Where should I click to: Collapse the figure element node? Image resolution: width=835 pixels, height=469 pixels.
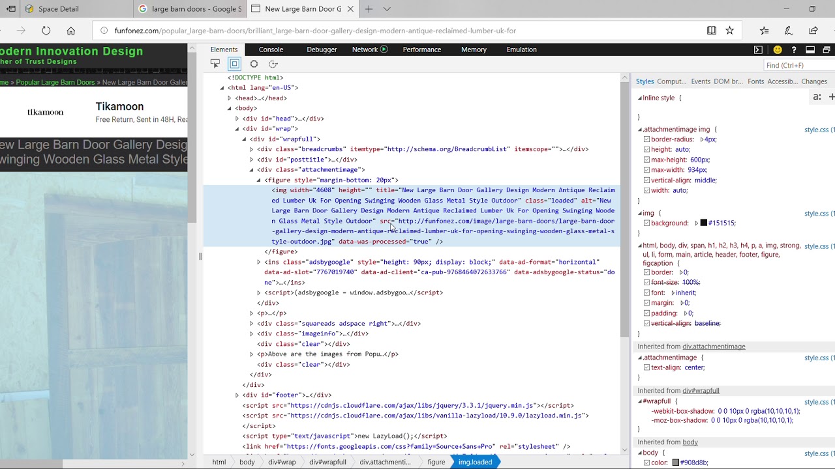click(258, 180)
